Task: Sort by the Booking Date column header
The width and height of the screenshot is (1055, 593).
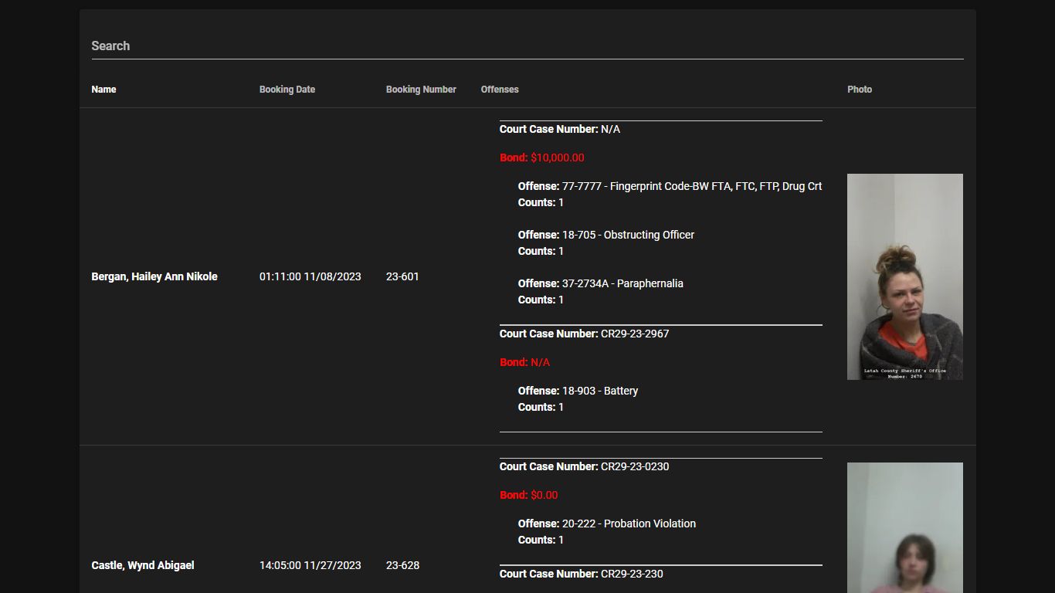Action: pyautogui.click(x=287, y=90)
